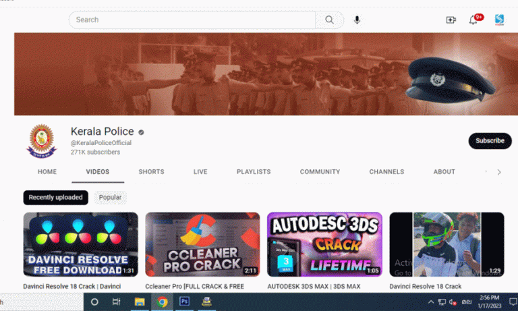The image size is (518, 311).
Task: Open Windows Action Center notifications
Action: 513,302
